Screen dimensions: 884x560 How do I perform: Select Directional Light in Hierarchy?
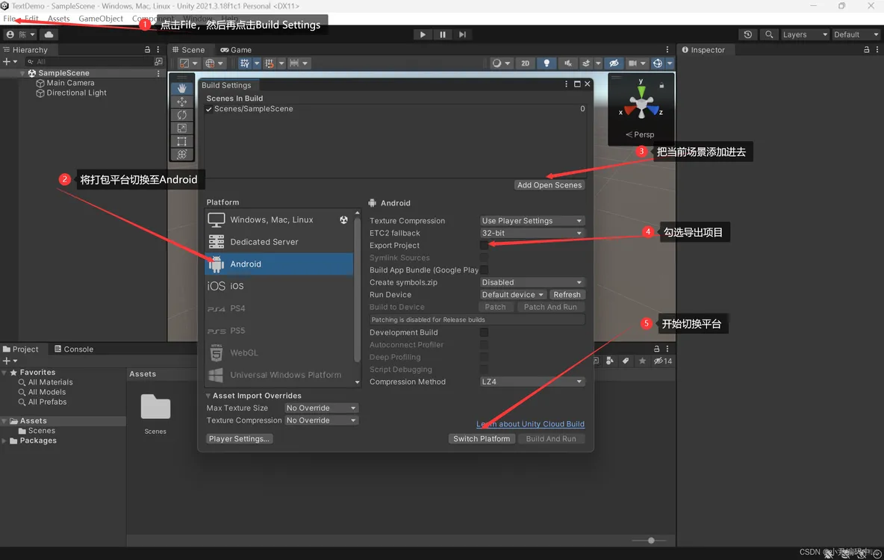tap(76, 93)
